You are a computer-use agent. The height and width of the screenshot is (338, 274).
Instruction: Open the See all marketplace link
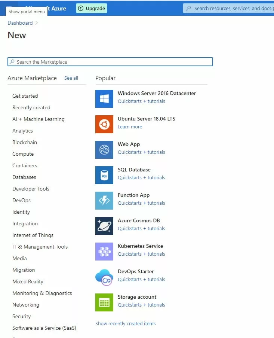(71, 78)
